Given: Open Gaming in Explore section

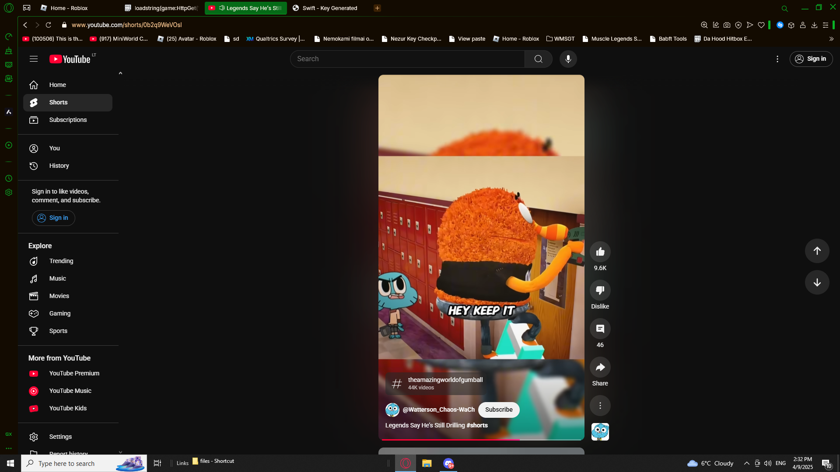Looking at the screenshot, I should click(x=68, y=313).
